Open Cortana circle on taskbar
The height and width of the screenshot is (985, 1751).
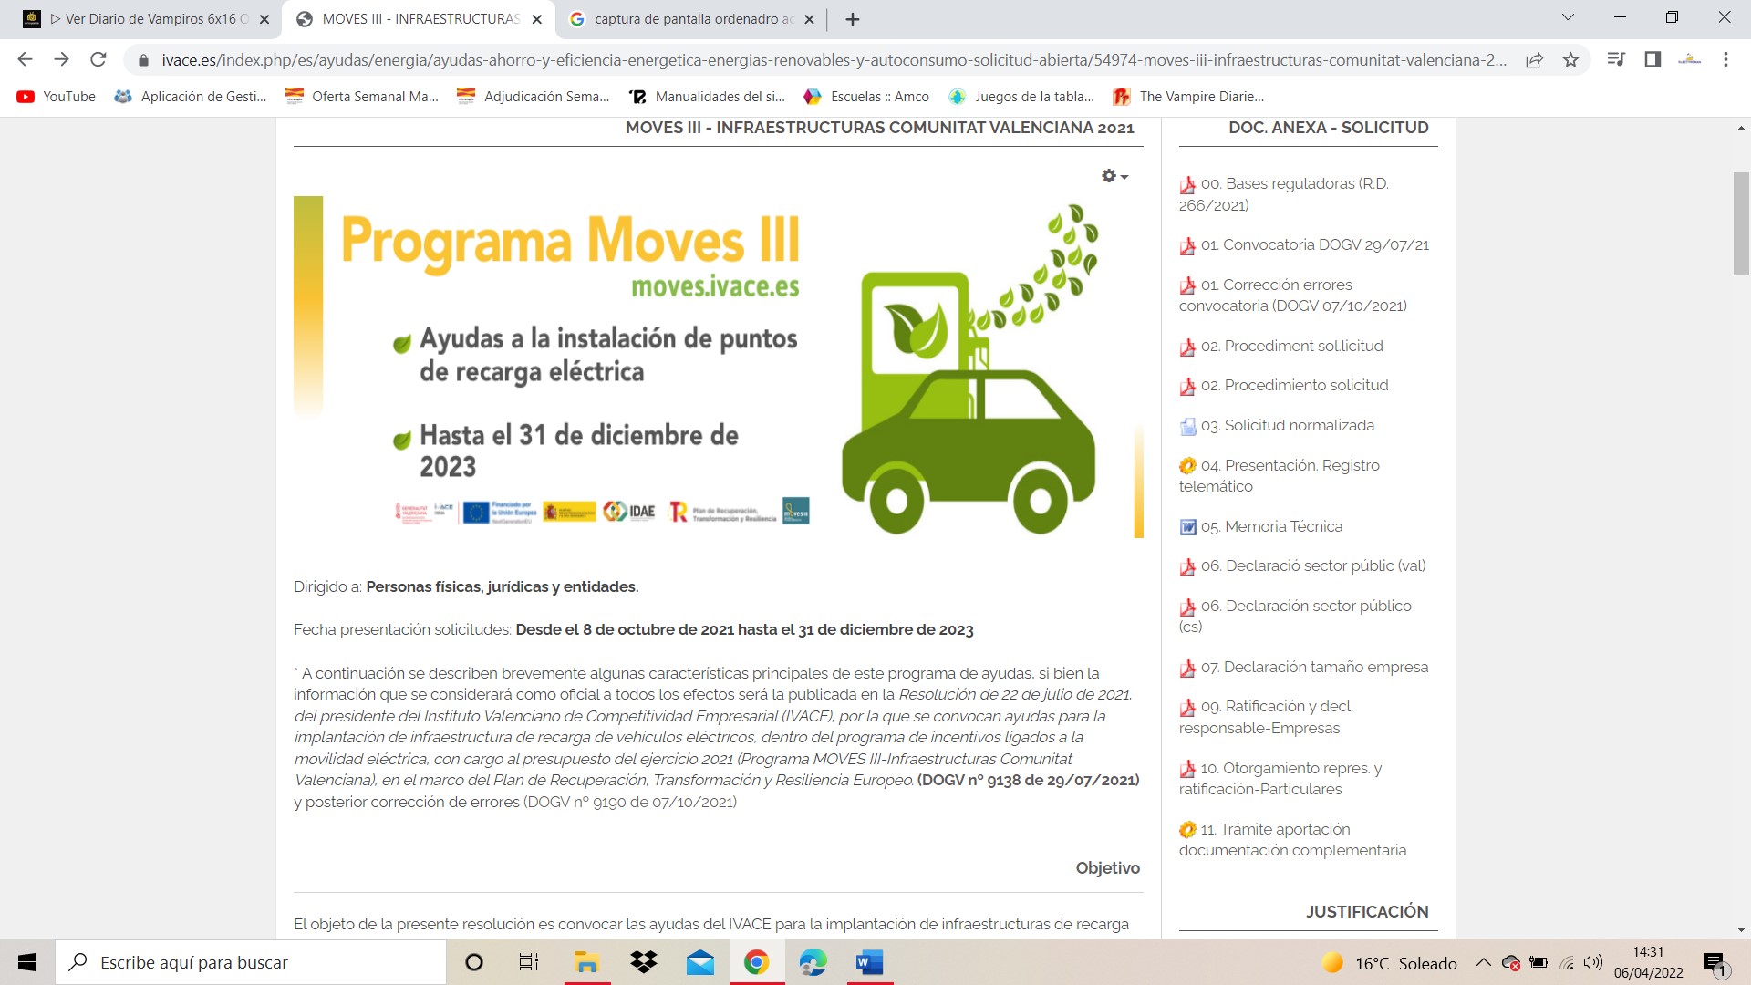coord(474,962)
